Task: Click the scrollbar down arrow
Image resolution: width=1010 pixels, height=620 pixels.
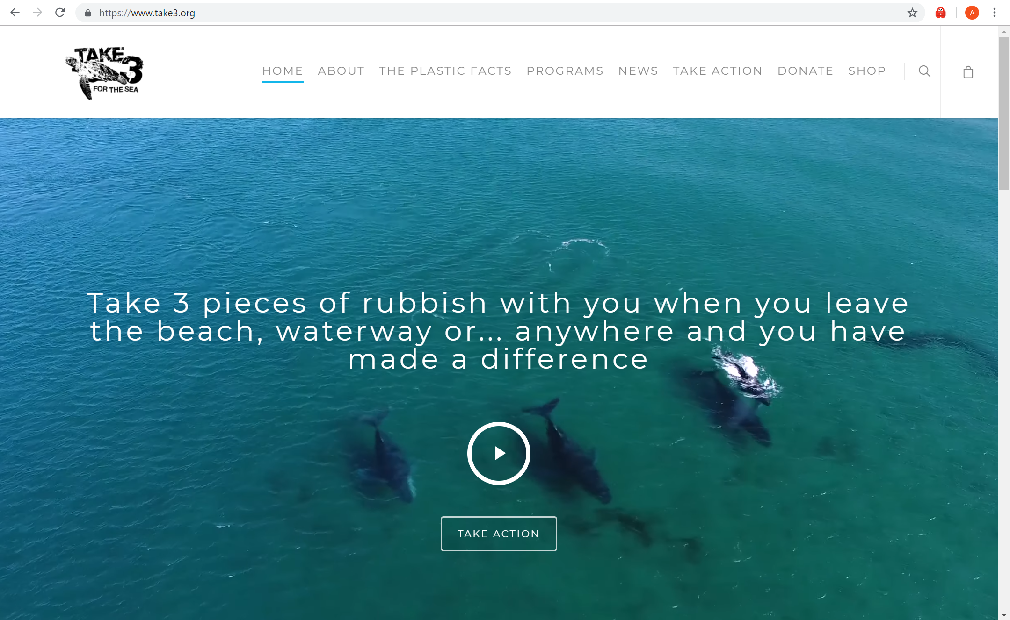Action: pyautogui.click(x=1004, y=615)
